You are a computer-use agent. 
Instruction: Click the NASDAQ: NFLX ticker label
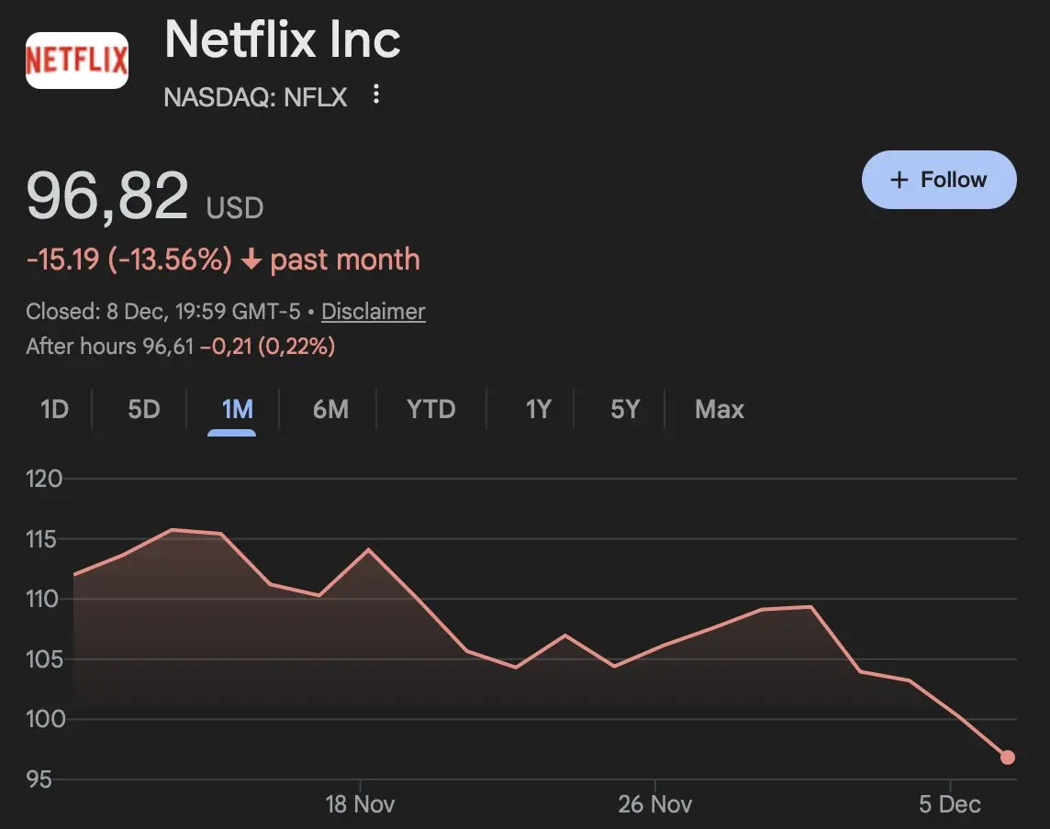255,97
